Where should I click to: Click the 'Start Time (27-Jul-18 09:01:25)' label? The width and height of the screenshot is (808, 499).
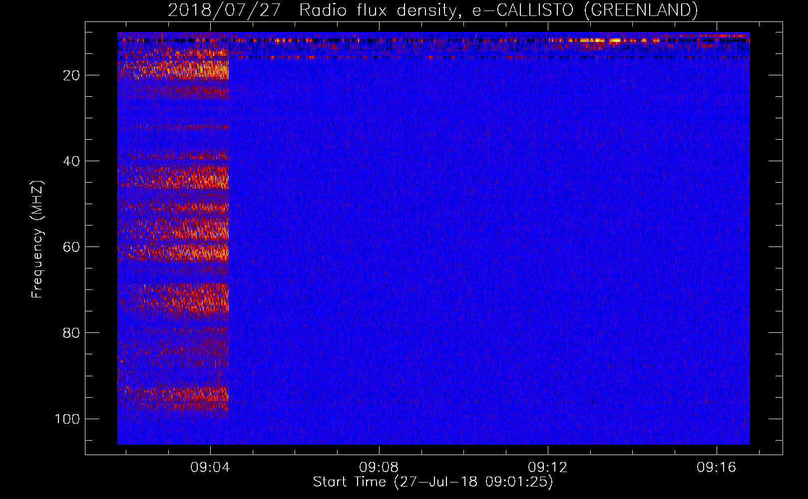coord(433,482)
